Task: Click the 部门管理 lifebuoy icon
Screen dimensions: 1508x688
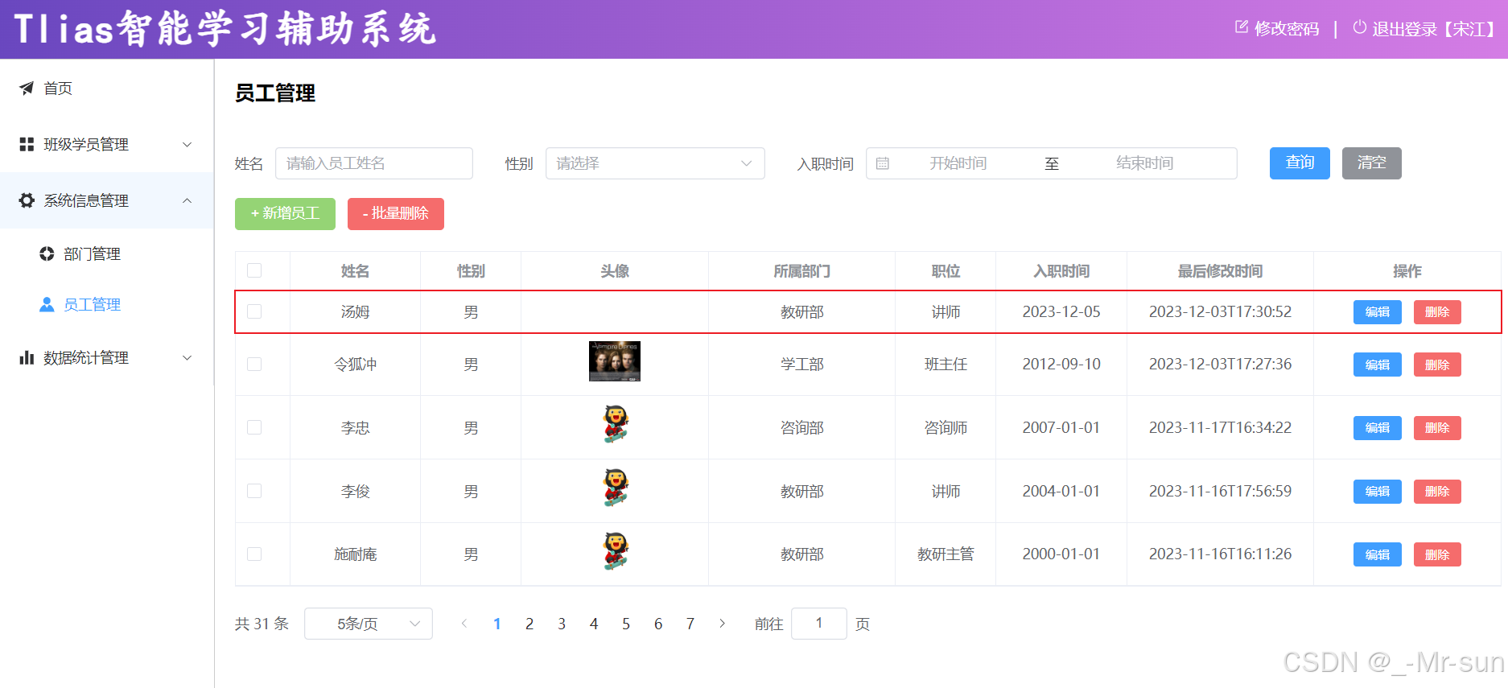Action: (47, 253)
